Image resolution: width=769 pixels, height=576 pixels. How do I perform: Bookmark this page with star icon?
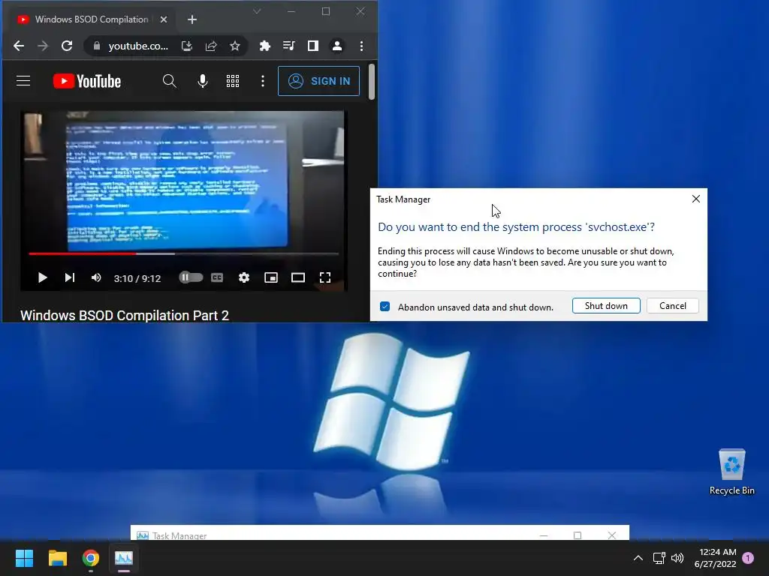pos(235,46)
